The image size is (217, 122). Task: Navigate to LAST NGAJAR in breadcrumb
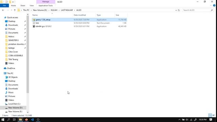coord(67,10)
